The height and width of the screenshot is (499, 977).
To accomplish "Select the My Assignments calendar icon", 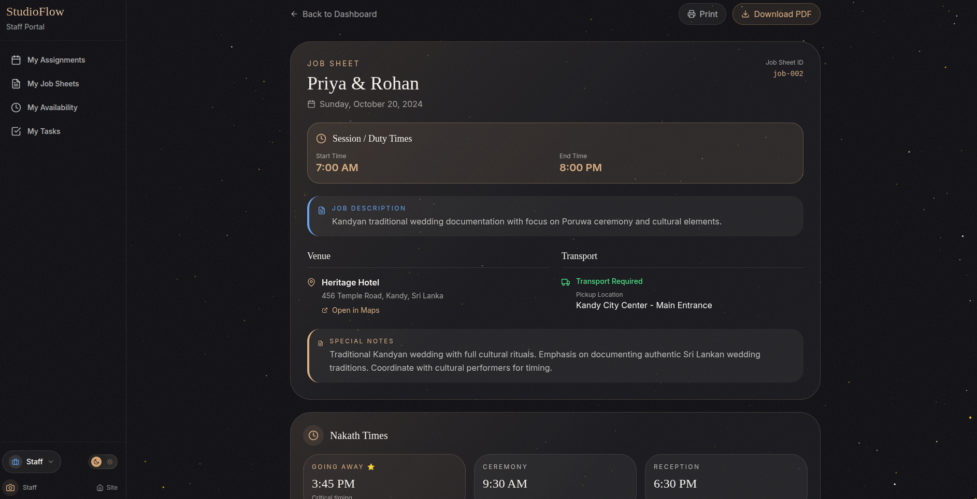I will point(17,59).
